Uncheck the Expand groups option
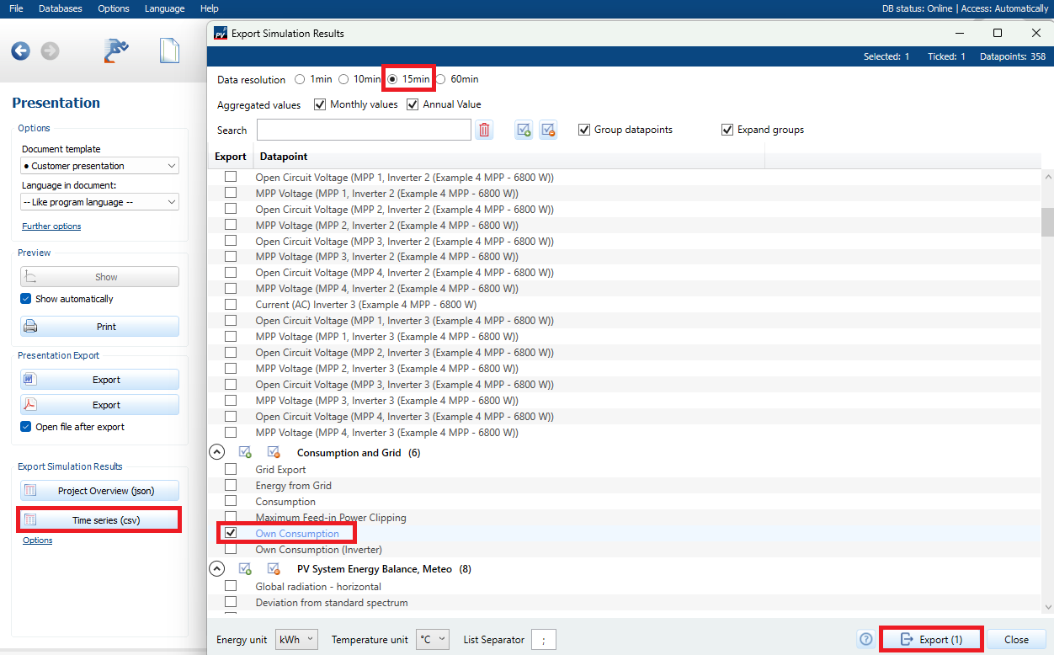Screen dimensions: 1054x655 727,130
